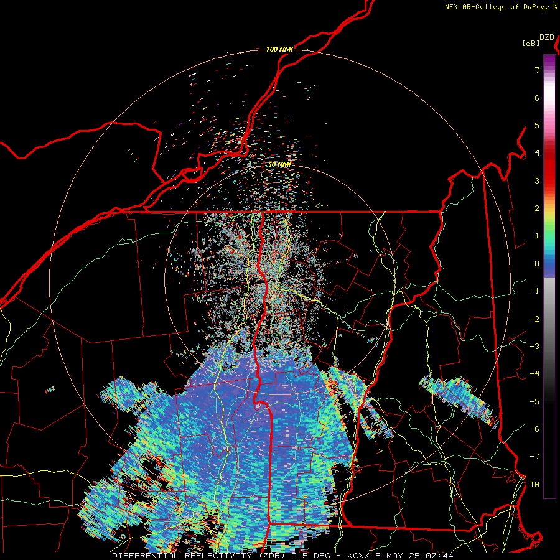Click the 3 value on color scale
The width and height of the screenshot is (560, 560).
(537, 180)
